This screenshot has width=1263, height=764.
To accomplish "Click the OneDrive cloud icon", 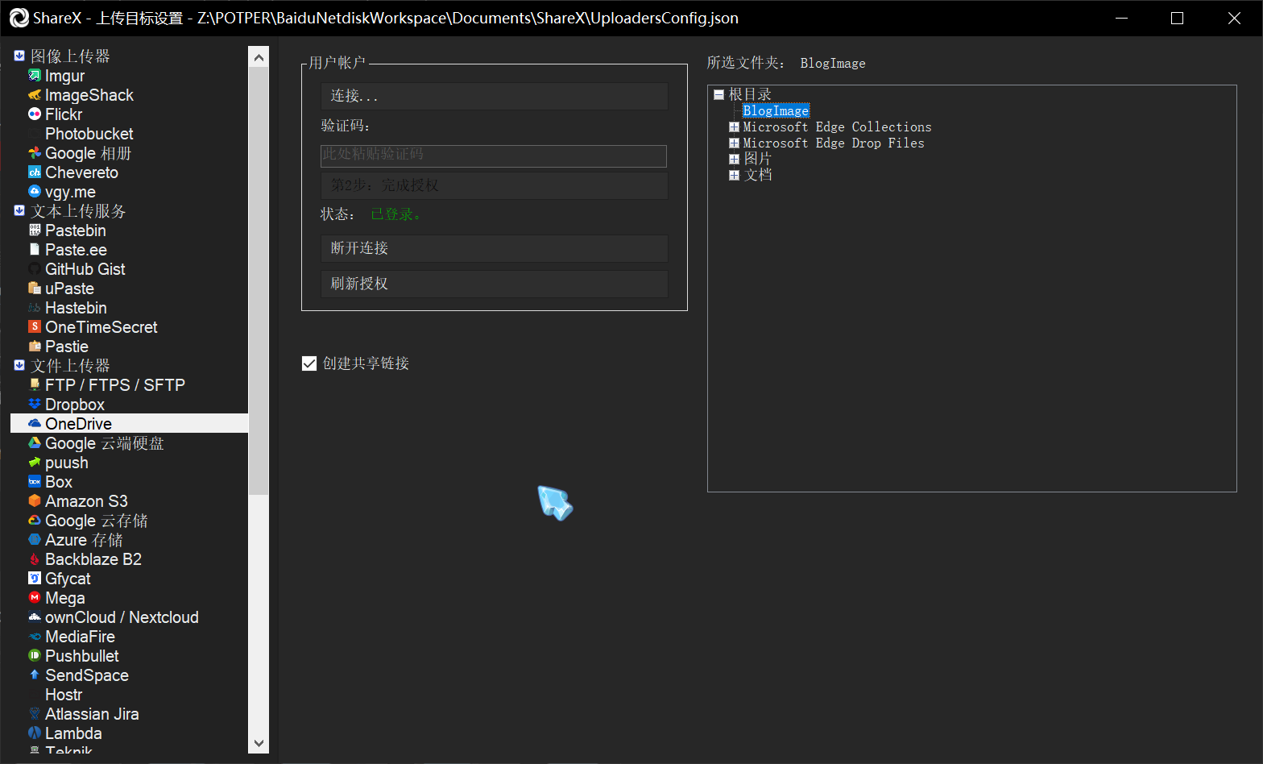I will pos(35,424).
